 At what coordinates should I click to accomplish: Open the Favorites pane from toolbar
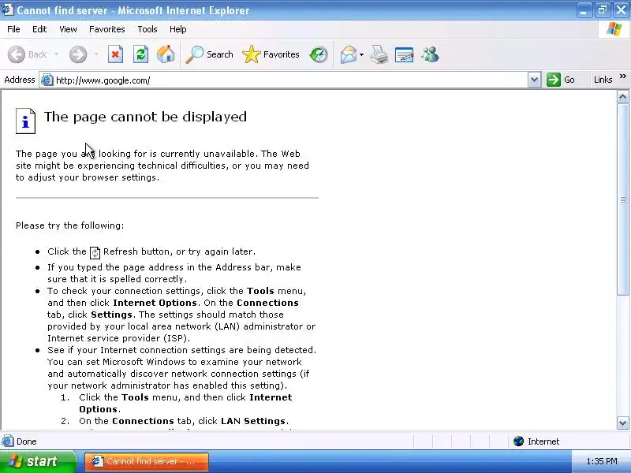pos(271,54)
